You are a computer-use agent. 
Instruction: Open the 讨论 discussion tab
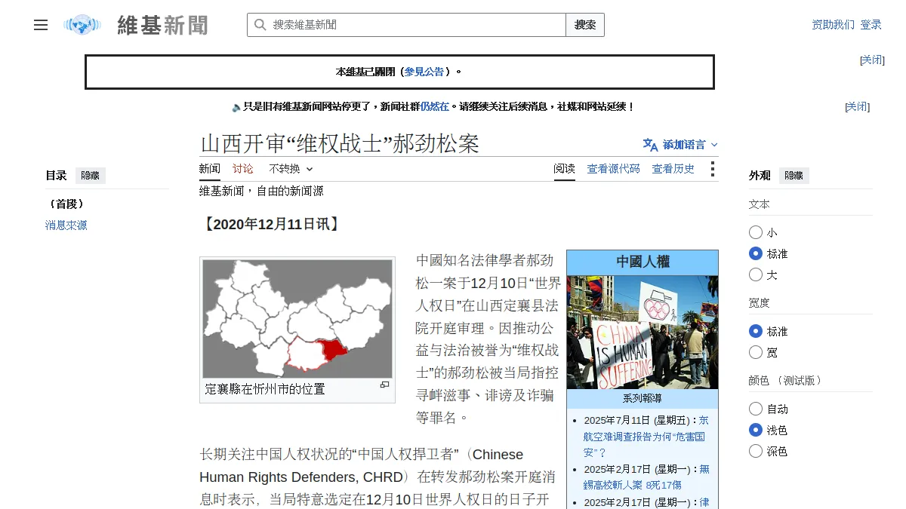tap(243, 169)
